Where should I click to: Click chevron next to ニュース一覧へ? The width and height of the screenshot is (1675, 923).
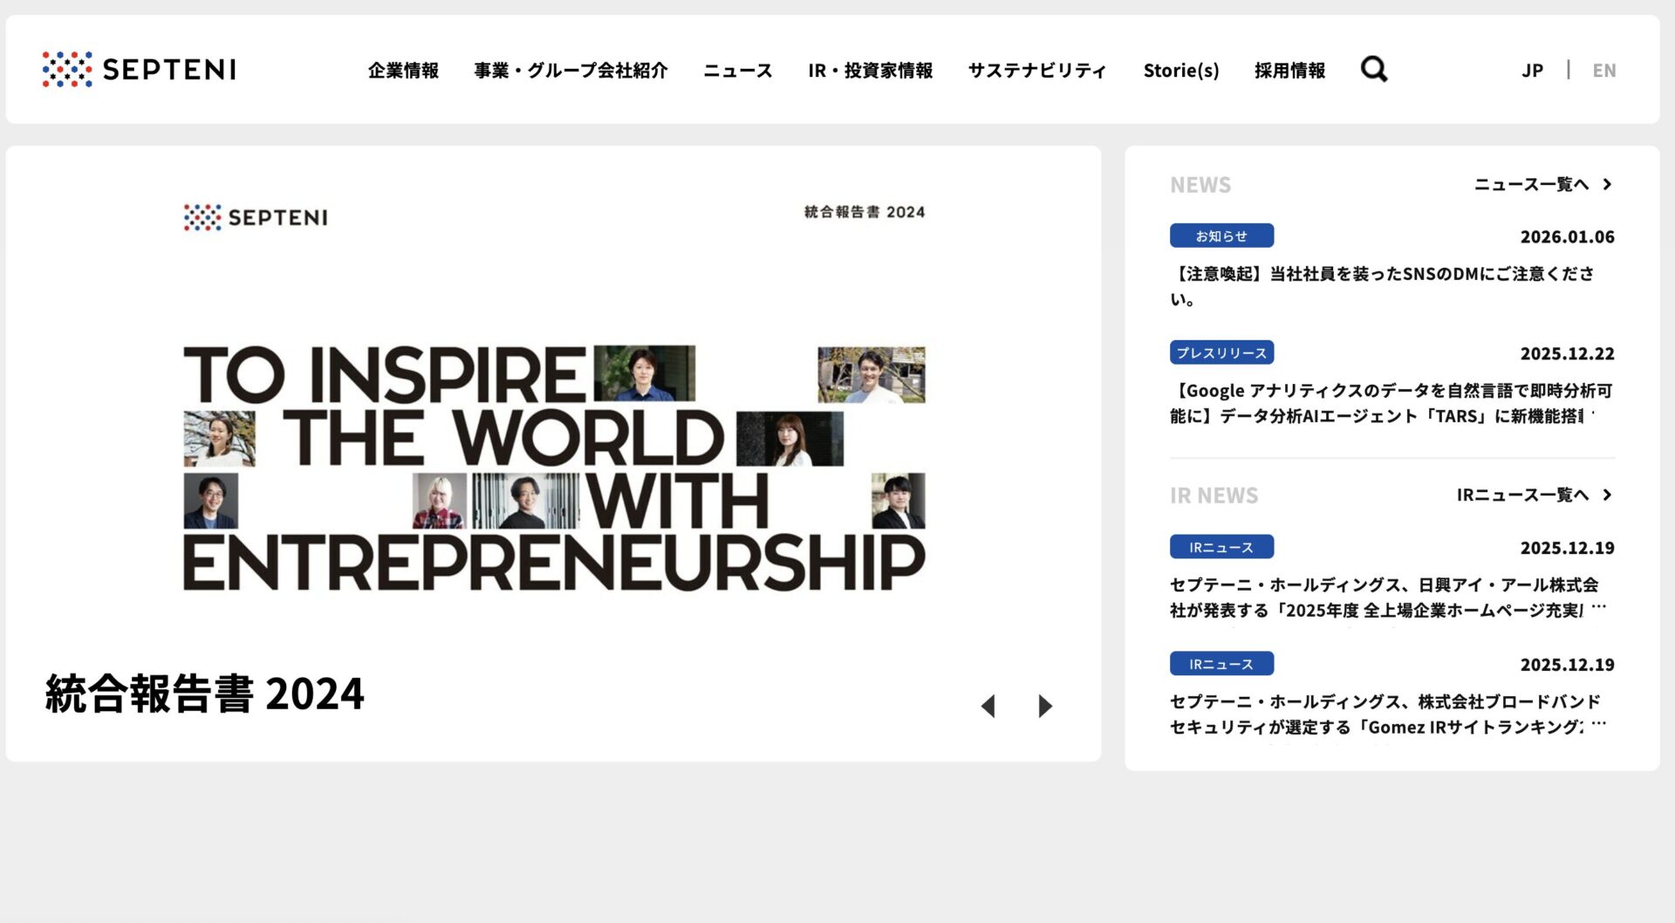[1607, 184]
